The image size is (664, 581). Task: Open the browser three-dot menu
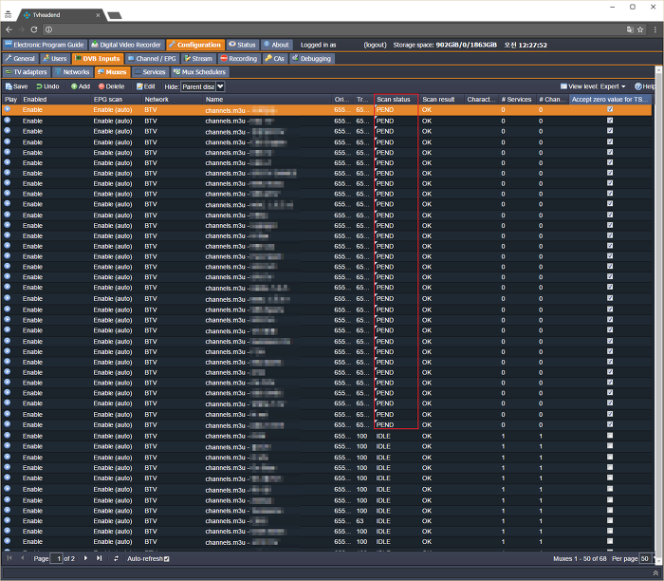pyautogui.click(x=655, y=29)
